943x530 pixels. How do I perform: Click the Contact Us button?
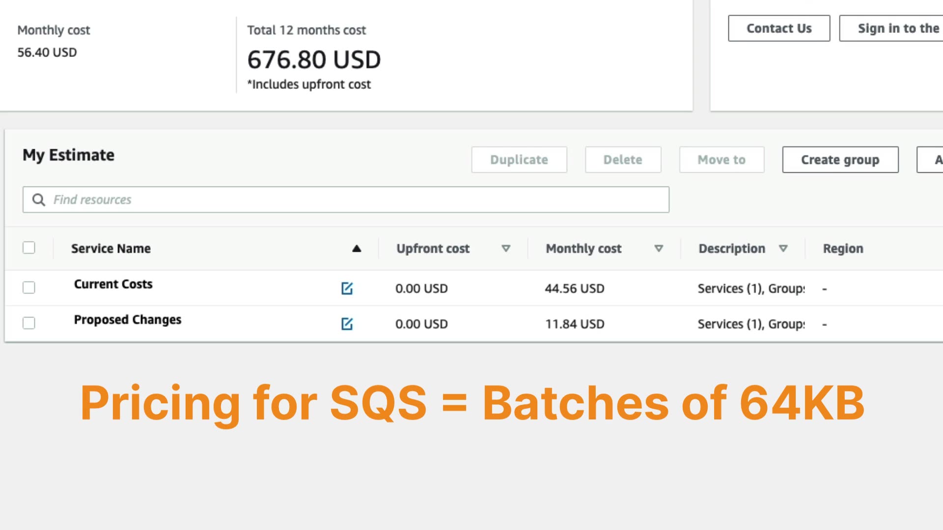coord(779,28)
